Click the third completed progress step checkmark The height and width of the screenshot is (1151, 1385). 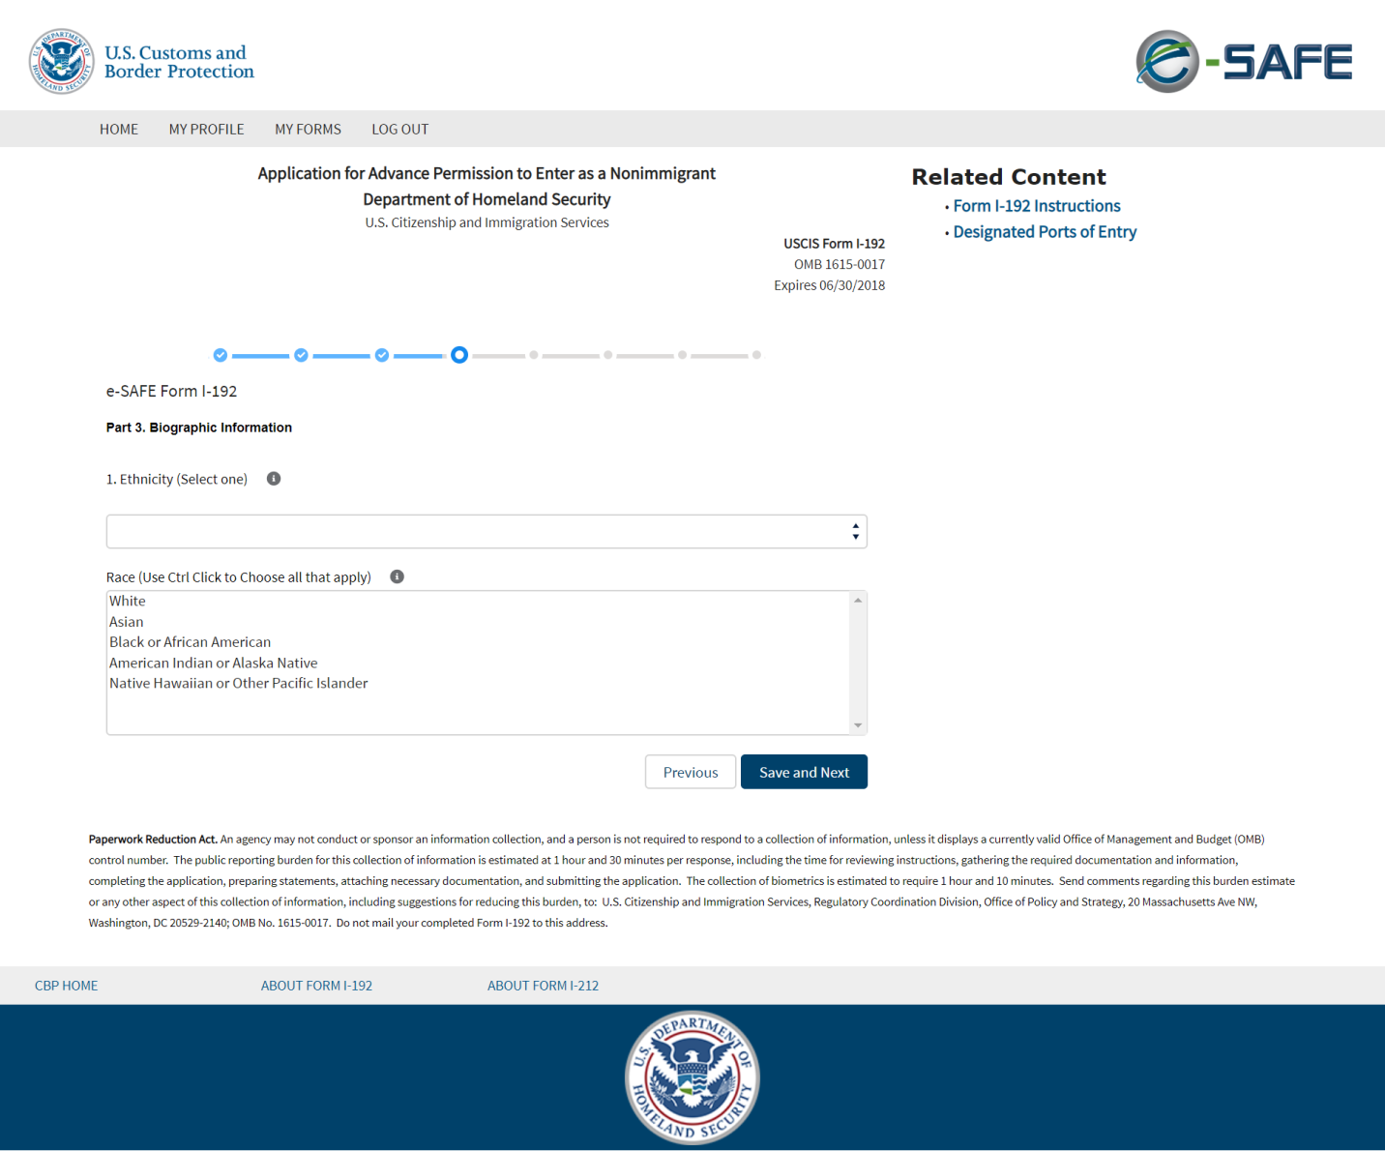(382, 355)
